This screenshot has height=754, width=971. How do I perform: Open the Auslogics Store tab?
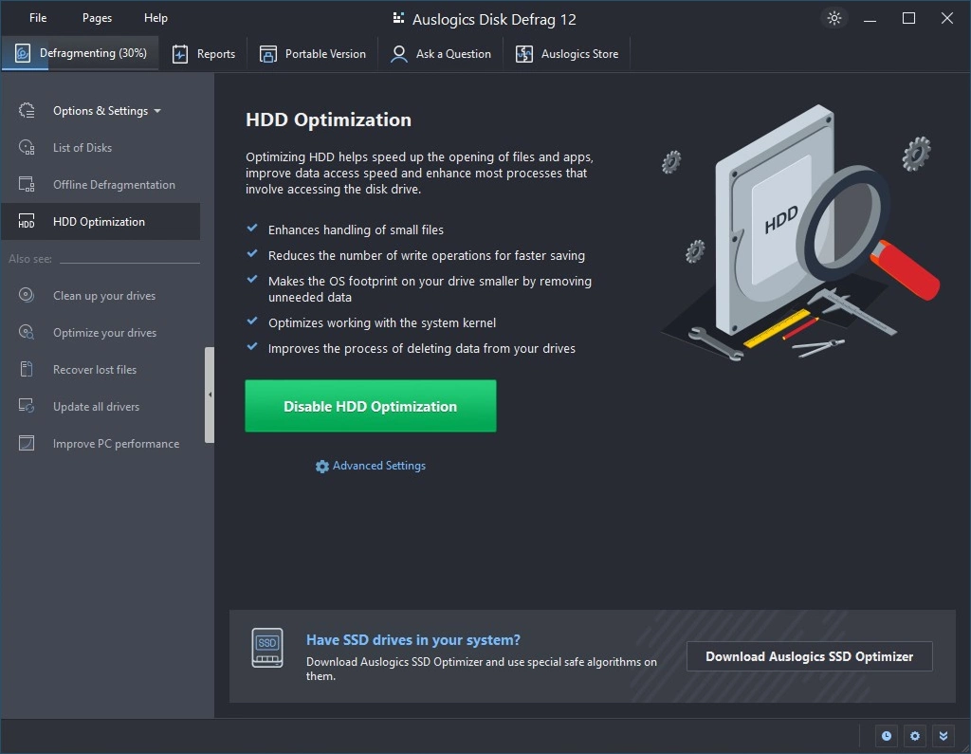pyautogui.click(x=567, y=54)
